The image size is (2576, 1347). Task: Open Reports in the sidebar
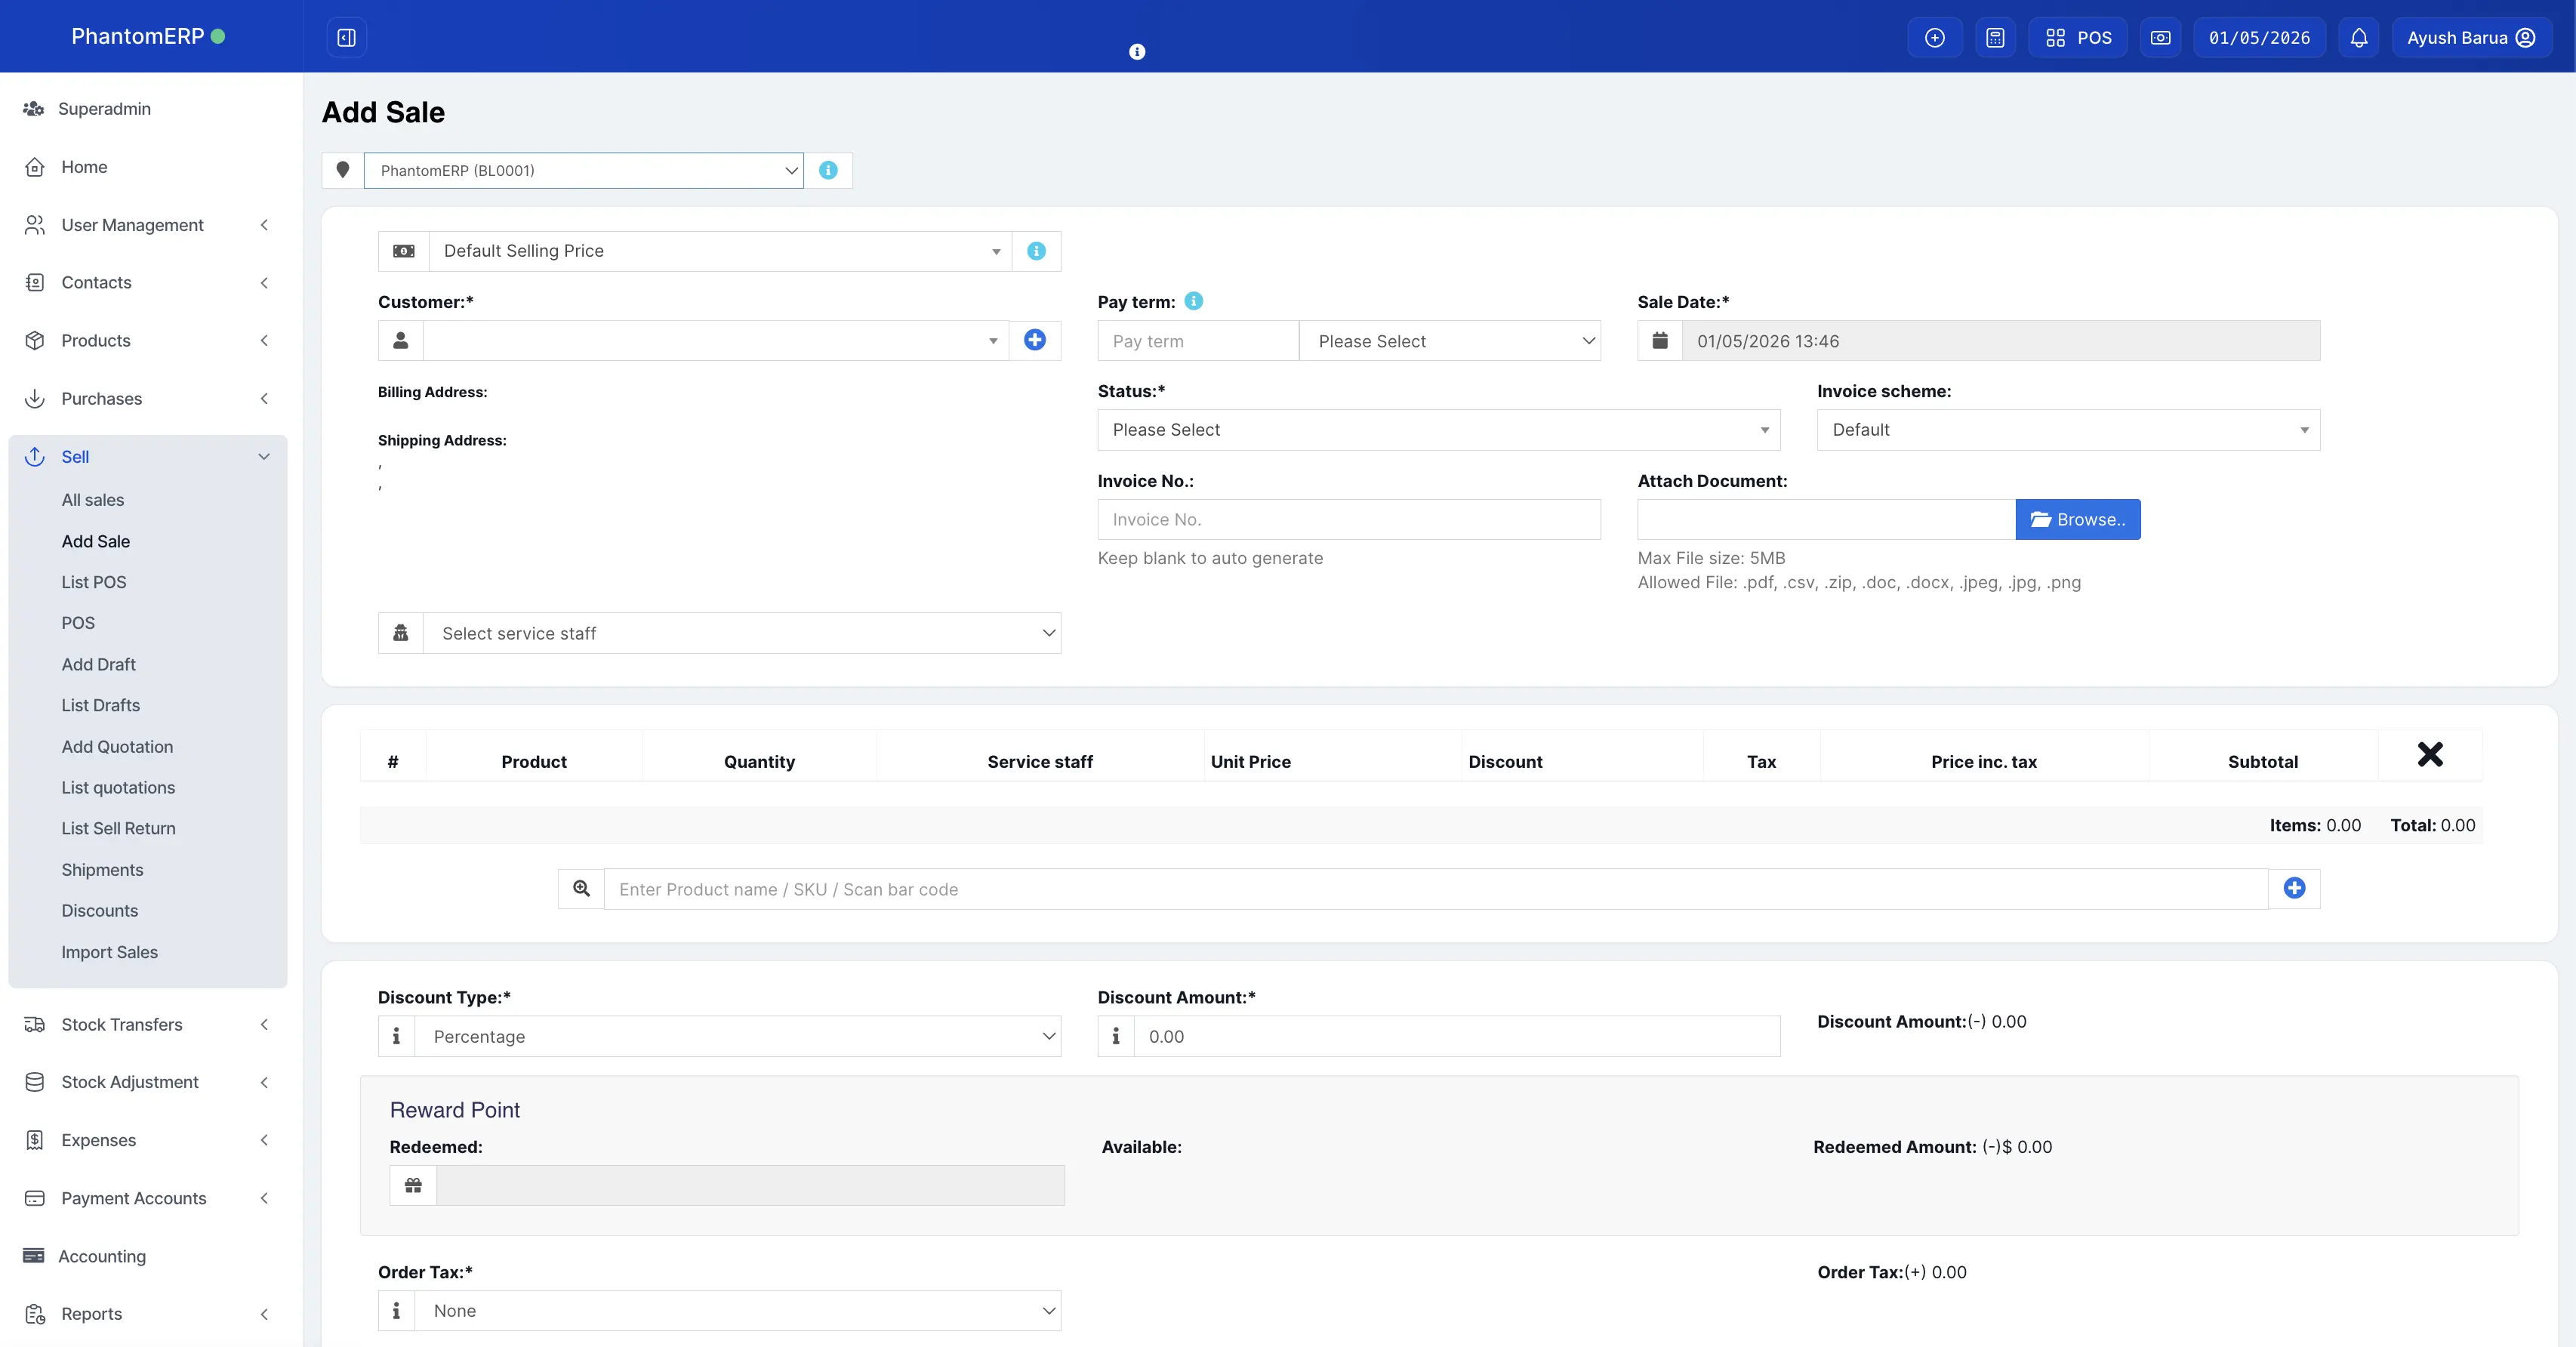pyautogui.click(x=91, y=1313)
